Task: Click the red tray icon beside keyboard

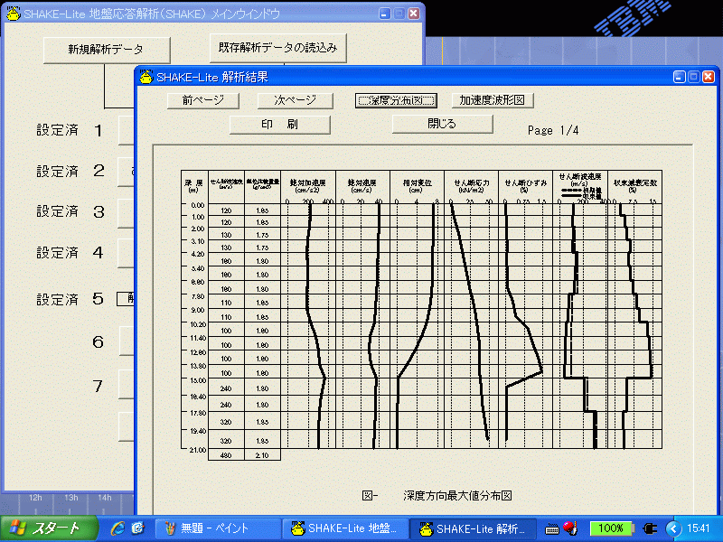Action: [570, 528]
